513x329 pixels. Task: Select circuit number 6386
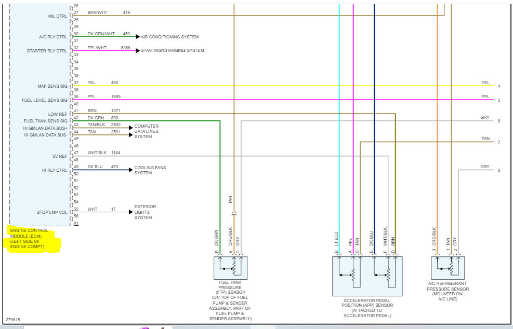(126, 48)
